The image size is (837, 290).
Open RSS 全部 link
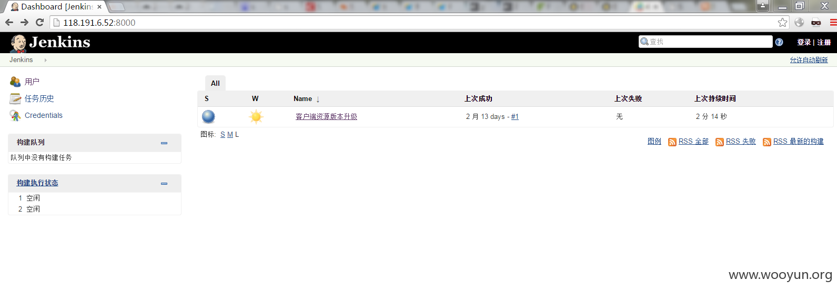click(x=693, y=142)
